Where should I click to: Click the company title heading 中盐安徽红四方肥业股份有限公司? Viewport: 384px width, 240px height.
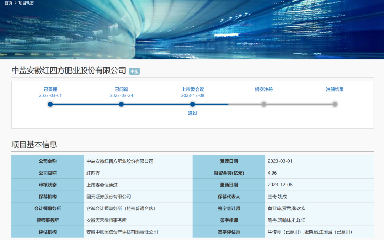click(69, 71)
